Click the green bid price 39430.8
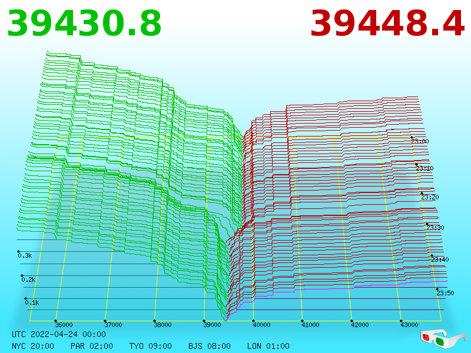471x353 pixels. tap(84, 24)
